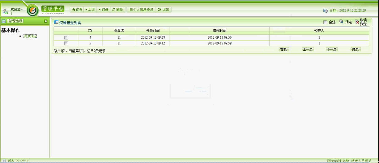The height and width of the screenshot is (163, 379).
Task: Click the clock icon beside 日期
Action: pos(326,11)
